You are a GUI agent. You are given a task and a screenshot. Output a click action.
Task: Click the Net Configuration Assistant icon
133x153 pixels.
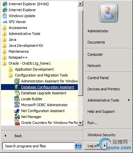click(17, 111)
